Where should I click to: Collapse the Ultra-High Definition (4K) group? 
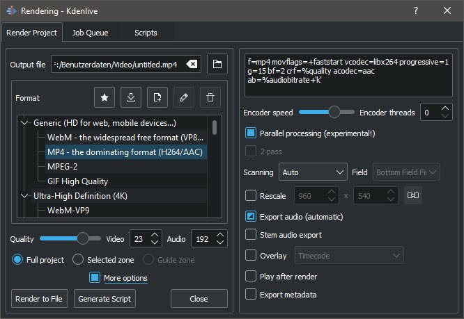[x=25, y=196]
